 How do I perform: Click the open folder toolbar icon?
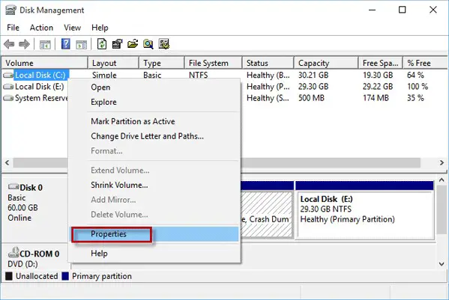point(133,44)
